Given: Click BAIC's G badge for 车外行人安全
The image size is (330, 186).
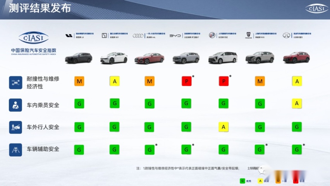Looking at the screenshot, I should coord(297,127).
